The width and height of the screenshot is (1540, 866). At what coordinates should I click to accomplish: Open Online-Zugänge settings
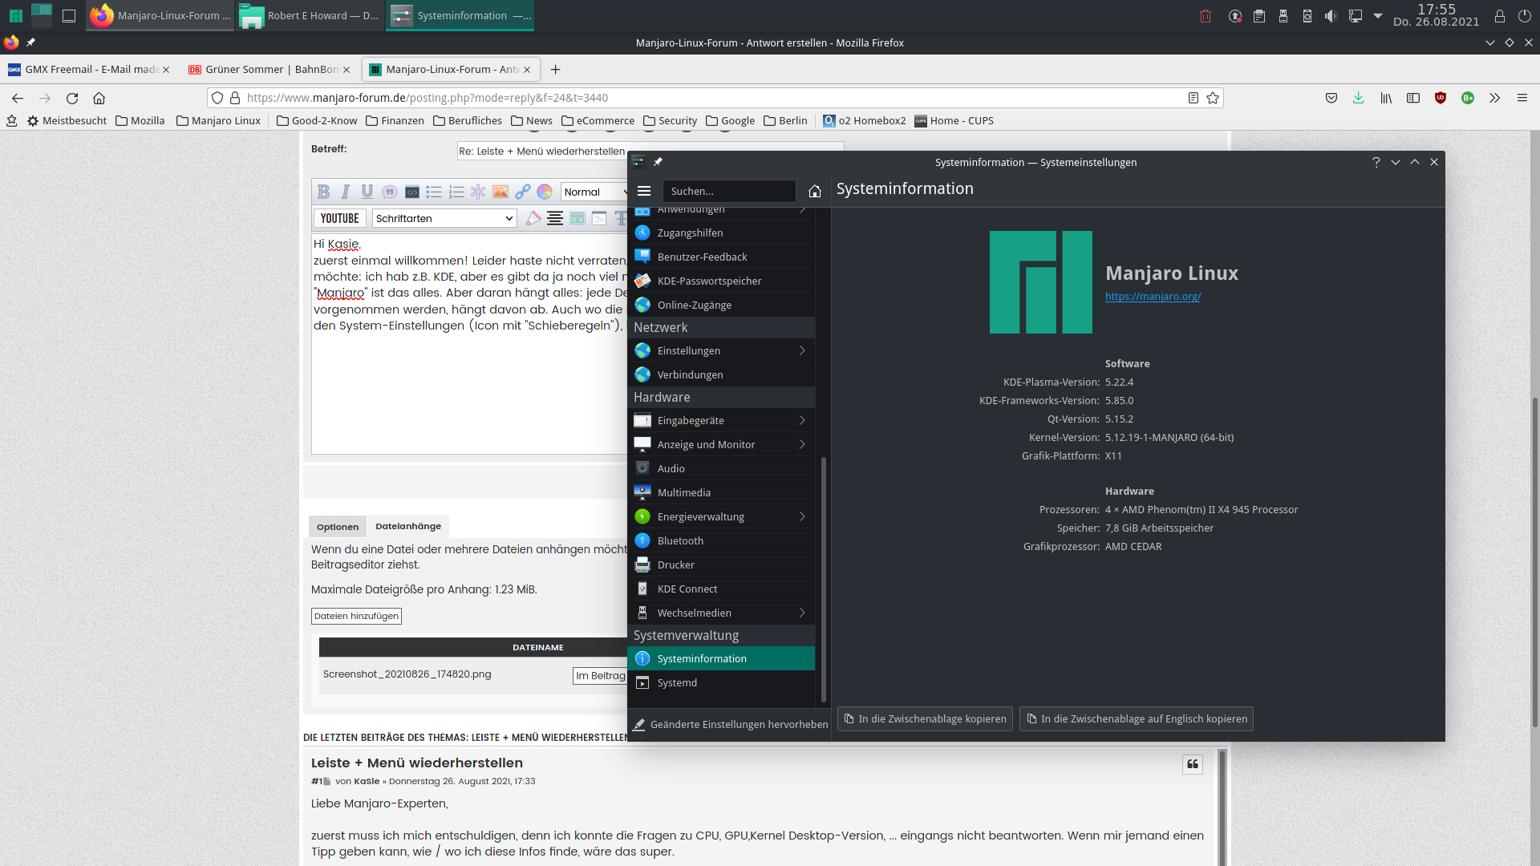coord(721,305)
